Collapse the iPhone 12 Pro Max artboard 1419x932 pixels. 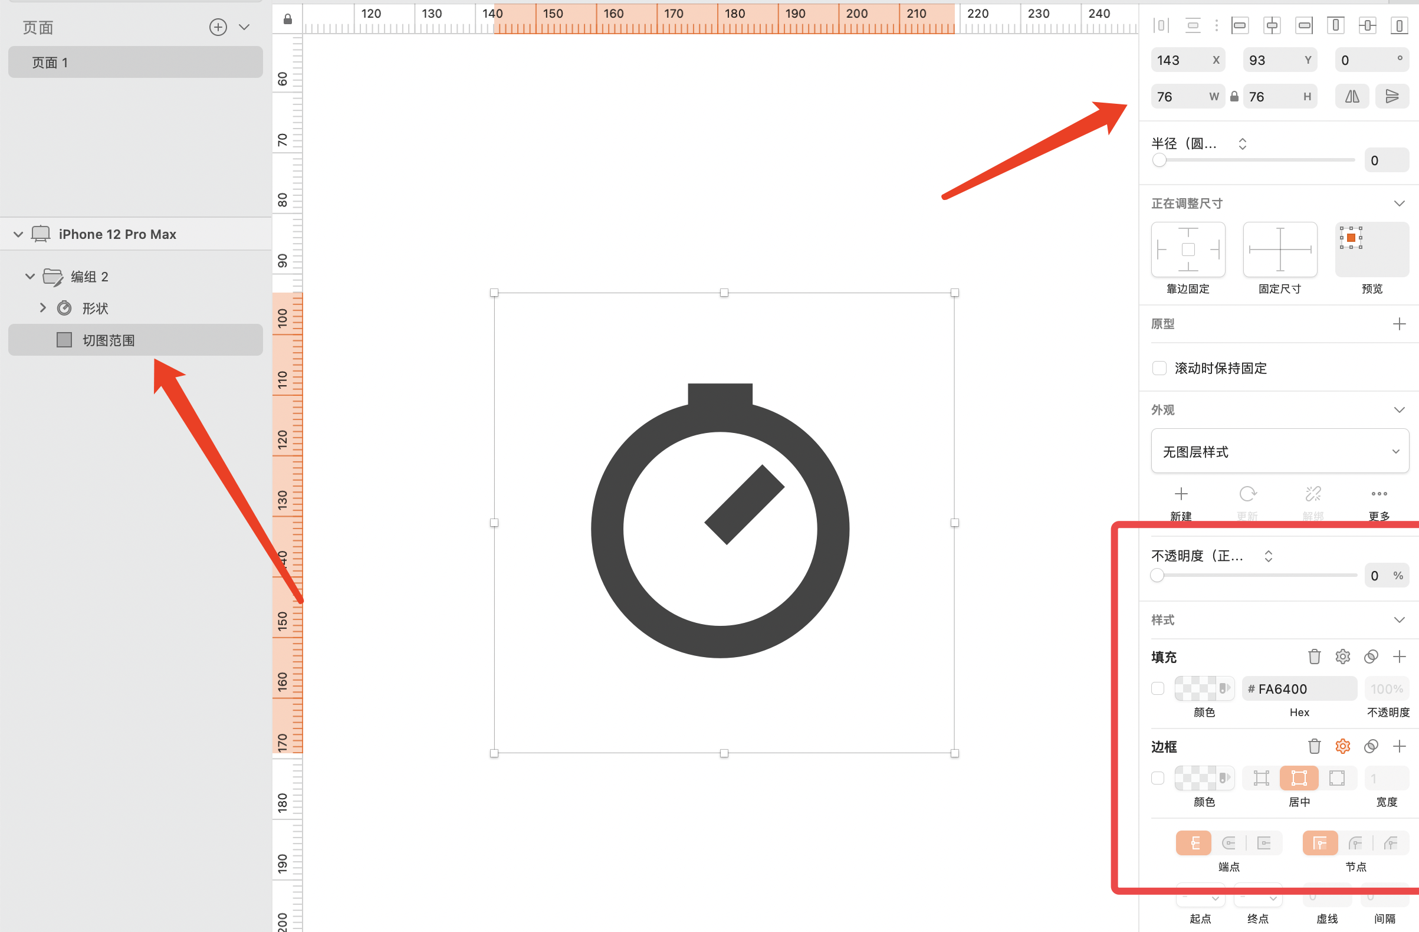[x=18, y=234]
